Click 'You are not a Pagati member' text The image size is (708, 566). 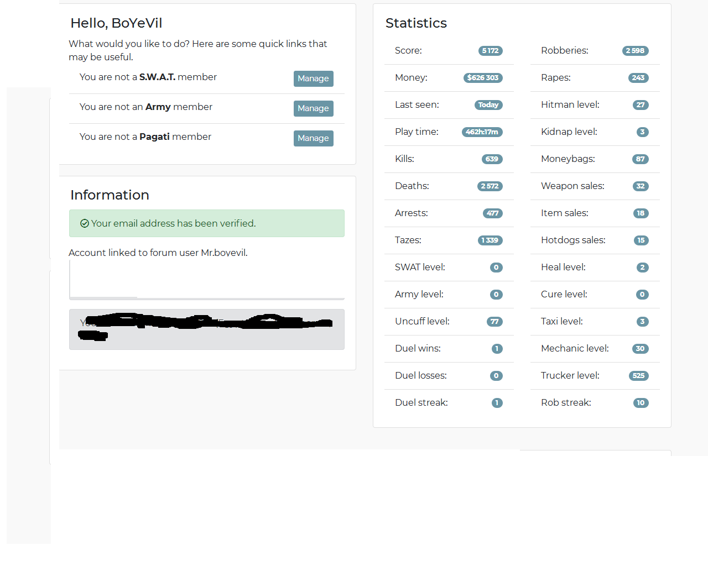145,137
